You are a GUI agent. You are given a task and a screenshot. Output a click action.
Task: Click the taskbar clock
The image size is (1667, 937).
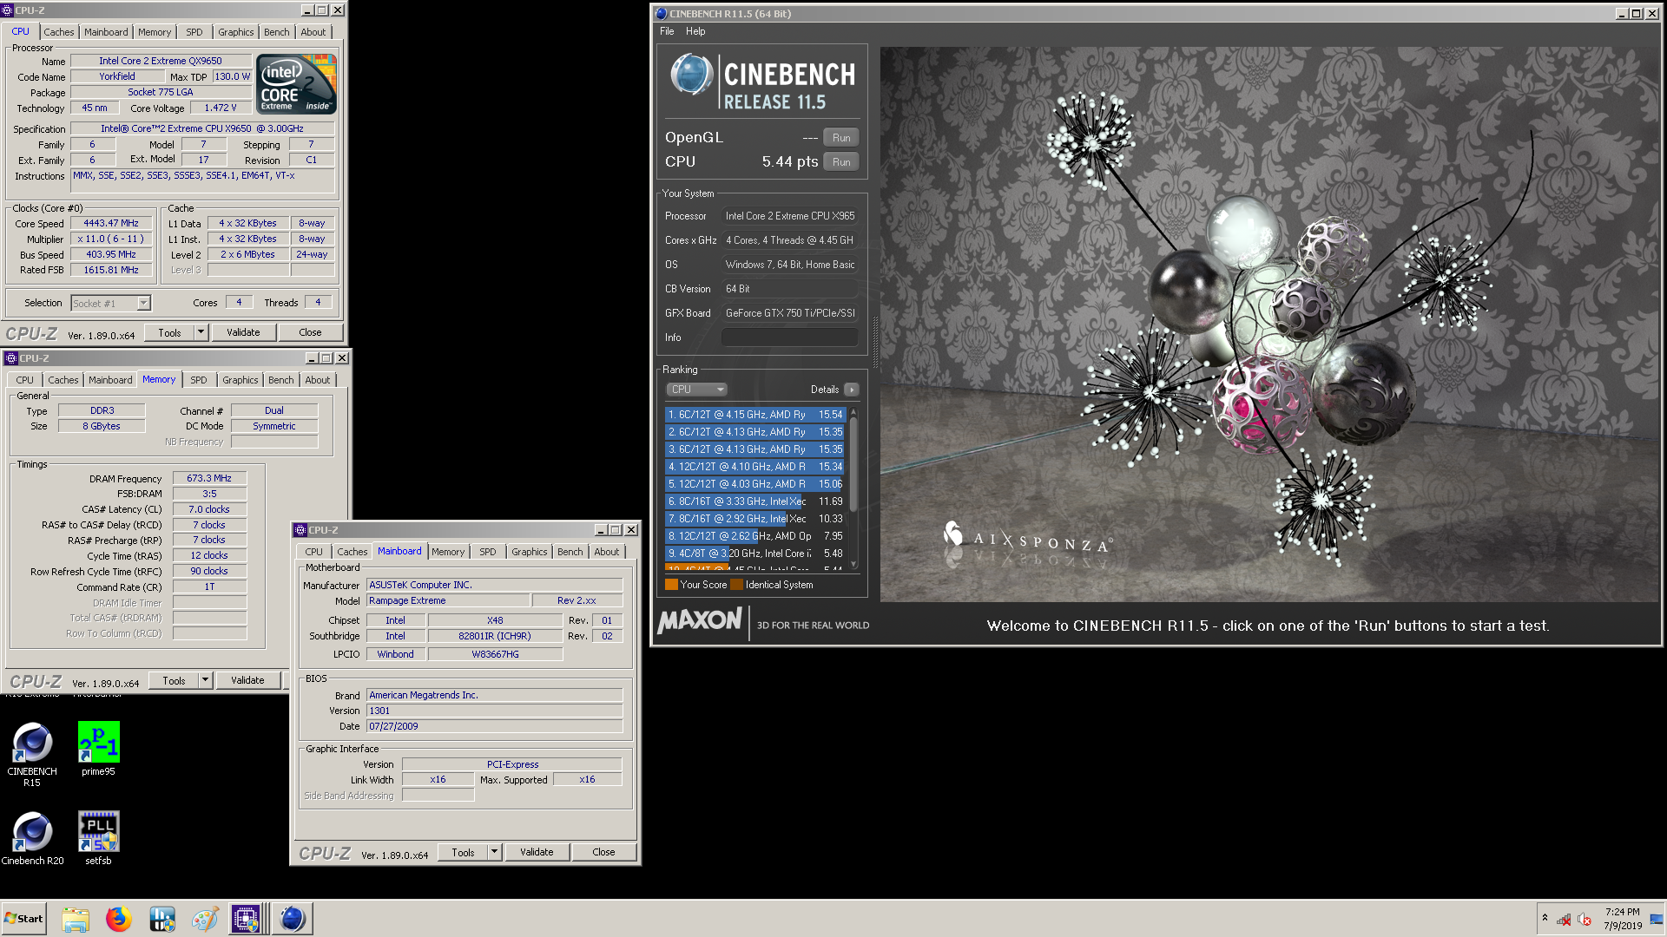1623,919
